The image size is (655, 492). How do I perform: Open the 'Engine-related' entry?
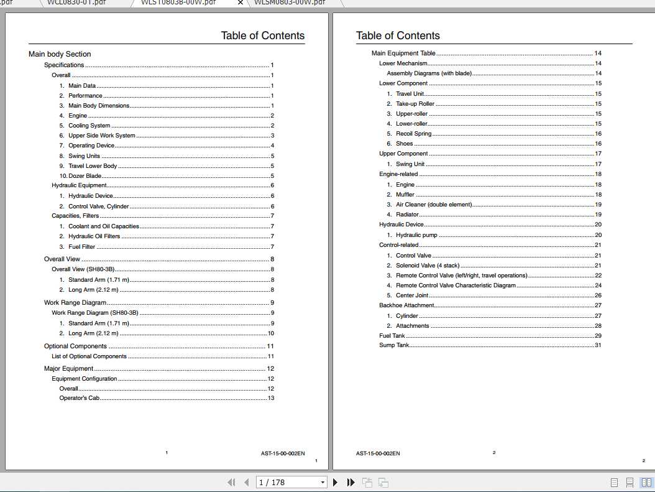pos(490,174)
